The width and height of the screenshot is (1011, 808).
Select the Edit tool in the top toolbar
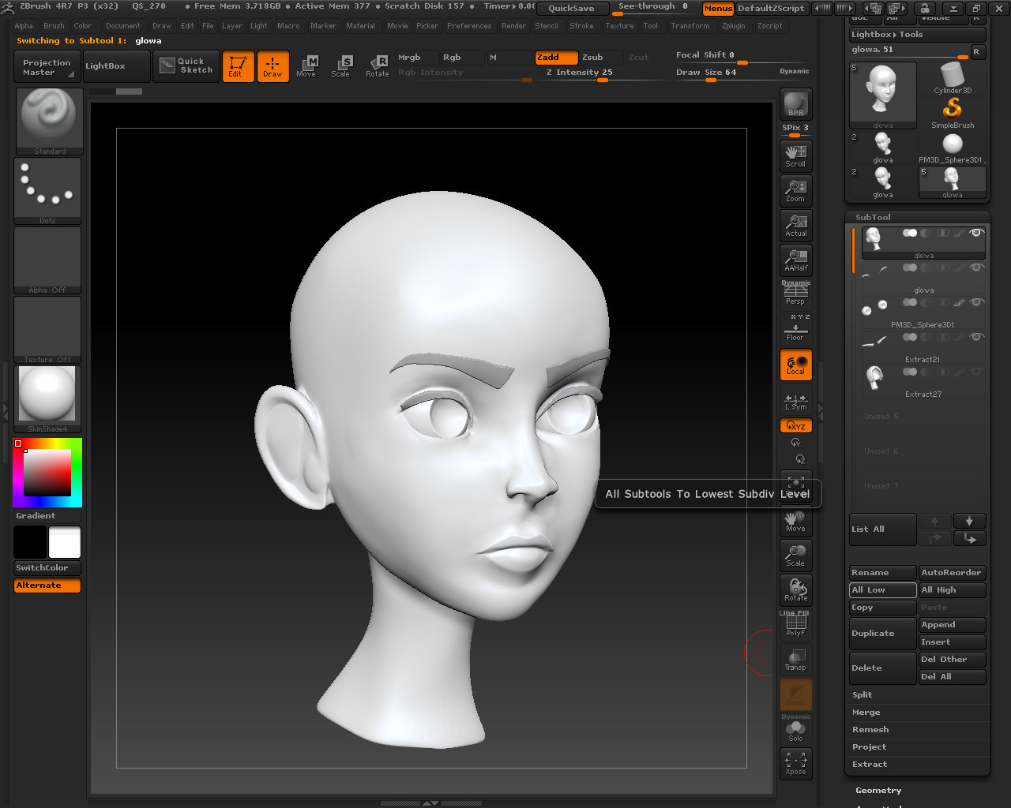[x=238, y=66]
